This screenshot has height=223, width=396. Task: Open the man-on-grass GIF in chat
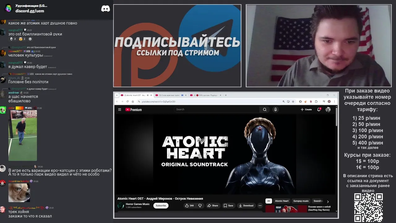pyautogui.click(x=23, y=135)
